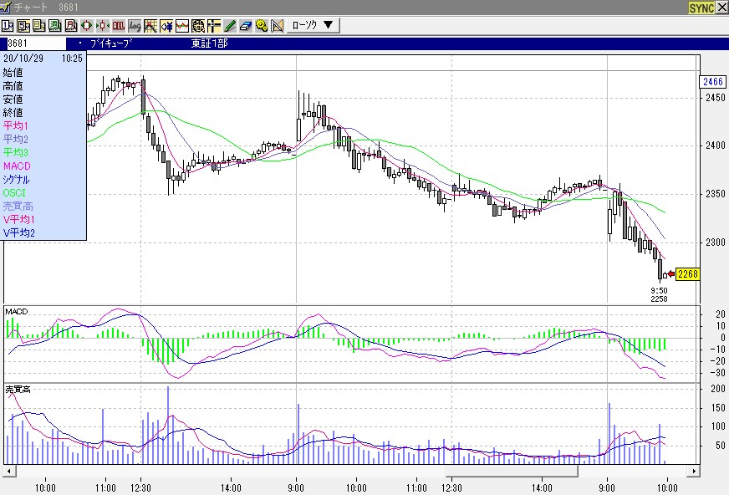Toggle the log scale button
The height and width of the screenshot is (495, 729).
pyautogui.click(x=134, y=25)
